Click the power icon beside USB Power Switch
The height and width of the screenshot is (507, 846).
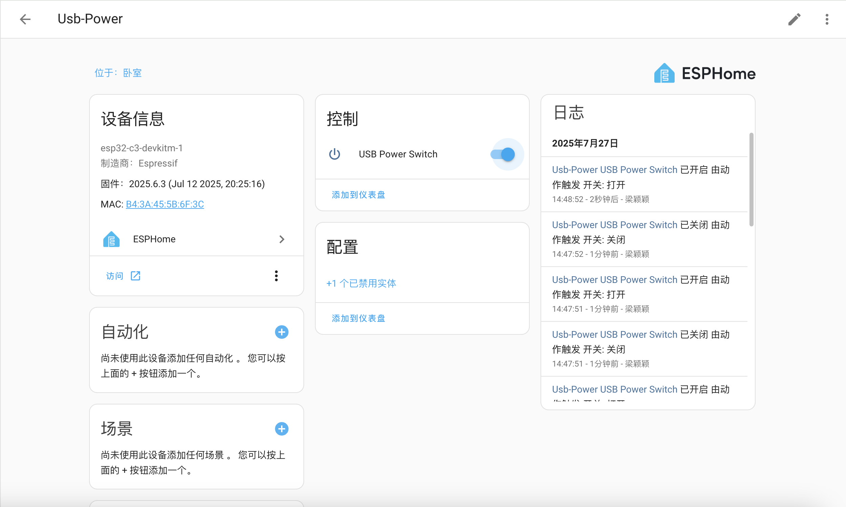334,154
